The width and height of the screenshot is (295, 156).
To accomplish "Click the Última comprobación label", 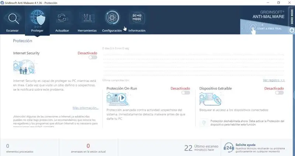I will [x=116, y=80].
